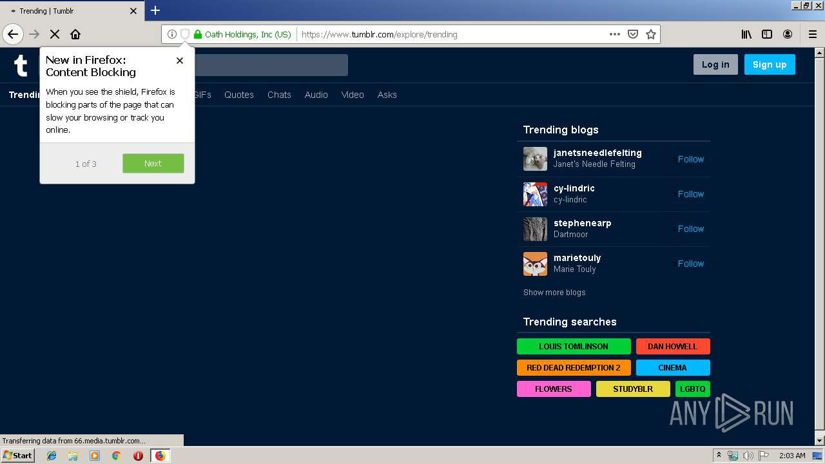Launch Internet Explorer from the taskbar
Viewport: 825px width, 464px height.
click(52, 456)
